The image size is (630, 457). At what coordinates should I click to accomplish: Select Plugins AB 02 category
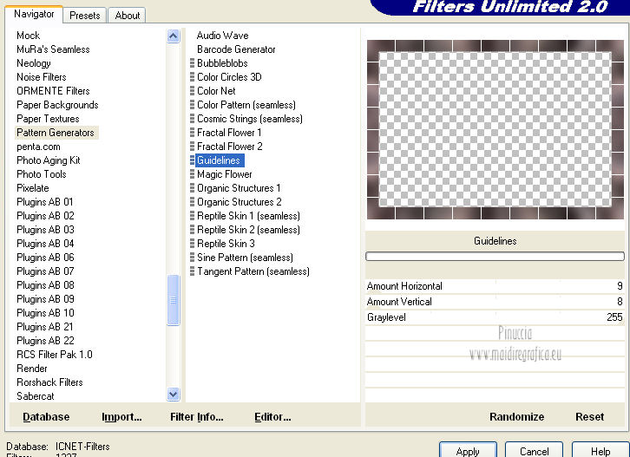coord(45,216)
